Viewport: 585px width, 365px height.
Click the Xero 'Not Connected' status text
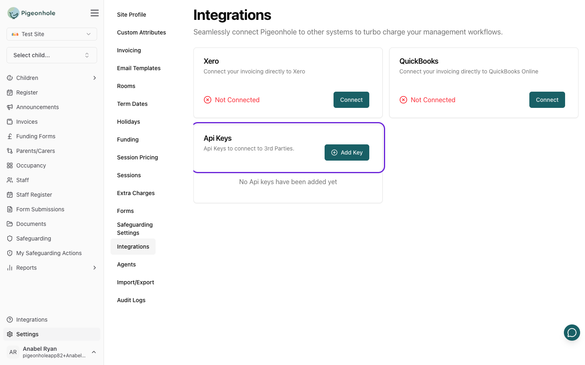pyautogui.click(x=237, y=100)
